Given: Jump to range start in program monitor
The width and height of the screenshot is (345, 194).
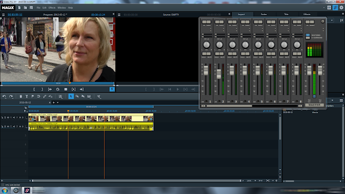Looking at the screenshot, I should pos(50,89).
